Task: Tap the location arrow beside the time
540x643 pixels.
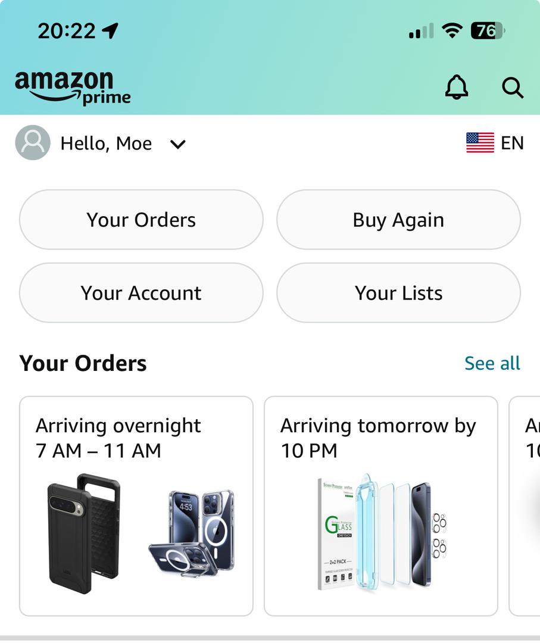Action: (x=110, y=31)
